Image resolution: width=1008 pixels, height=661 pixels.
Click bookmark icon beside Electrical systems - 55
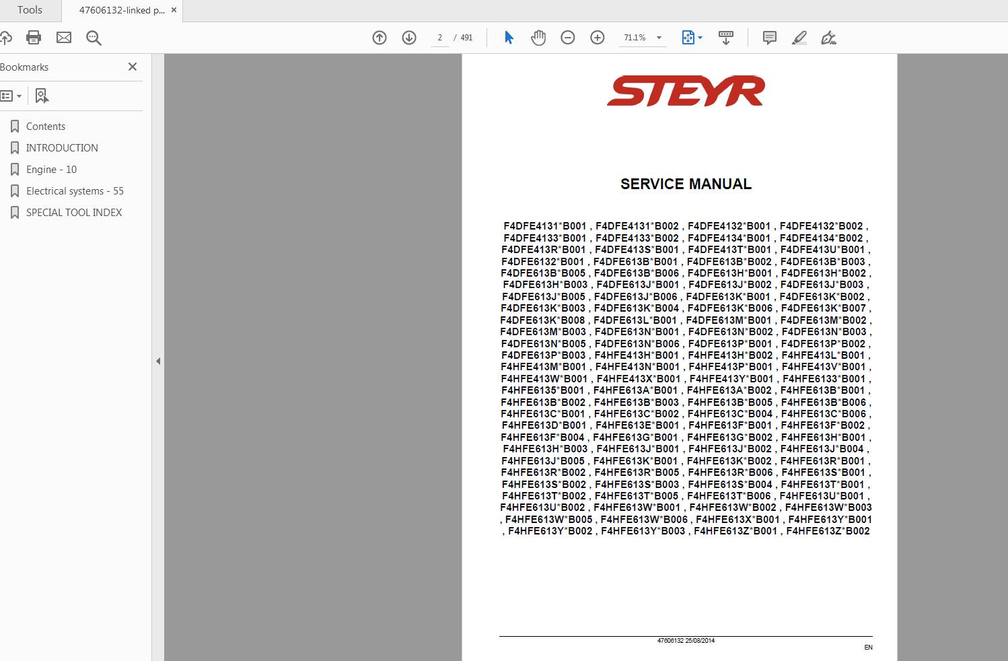coord(15,191)
